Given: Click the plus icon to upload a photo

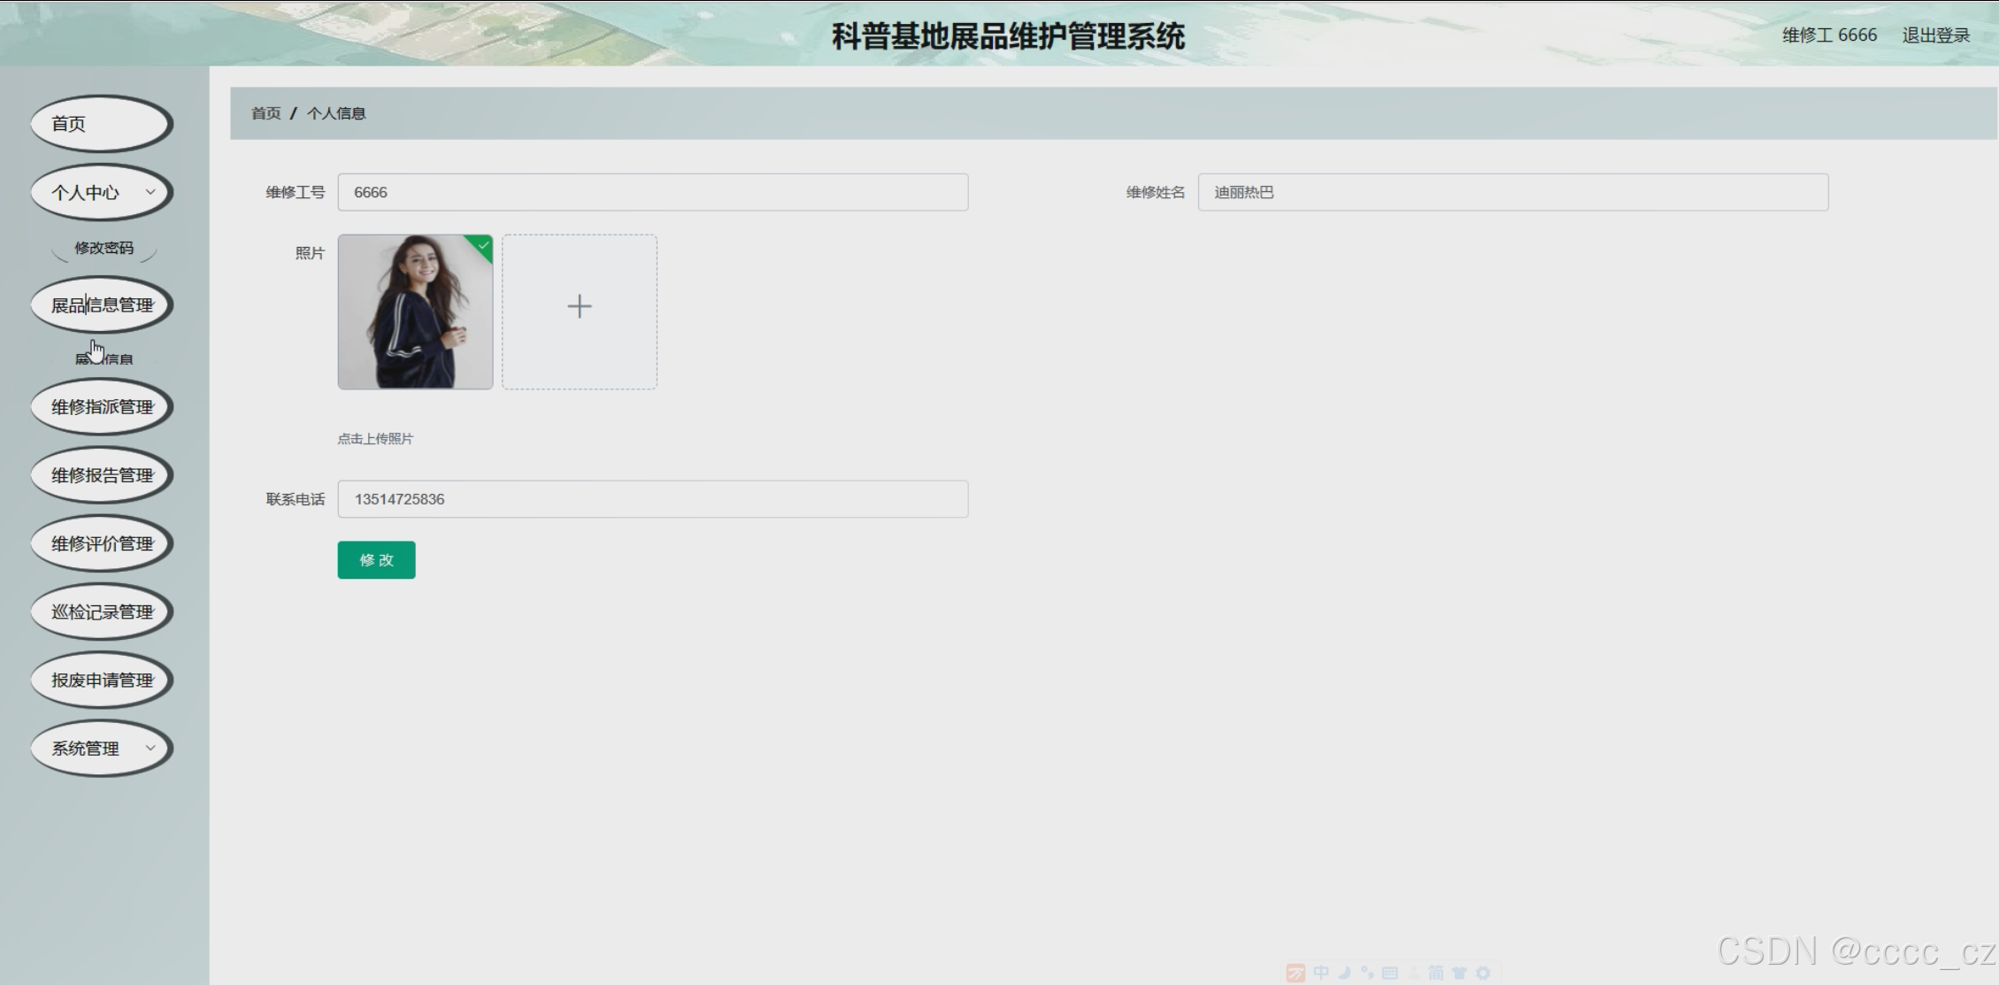Looking at the screenshot, I should tap(579, 307).
